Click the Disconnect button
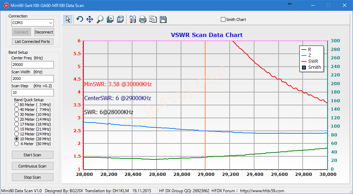This screenshot has width=353, height=194. coord(44,32)
